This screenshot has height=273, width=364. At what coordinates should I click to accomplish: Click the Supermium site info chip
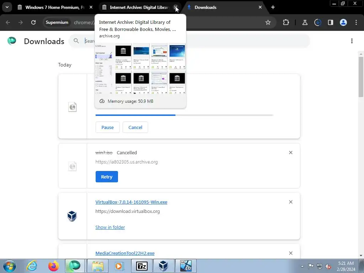click(57, 22)
